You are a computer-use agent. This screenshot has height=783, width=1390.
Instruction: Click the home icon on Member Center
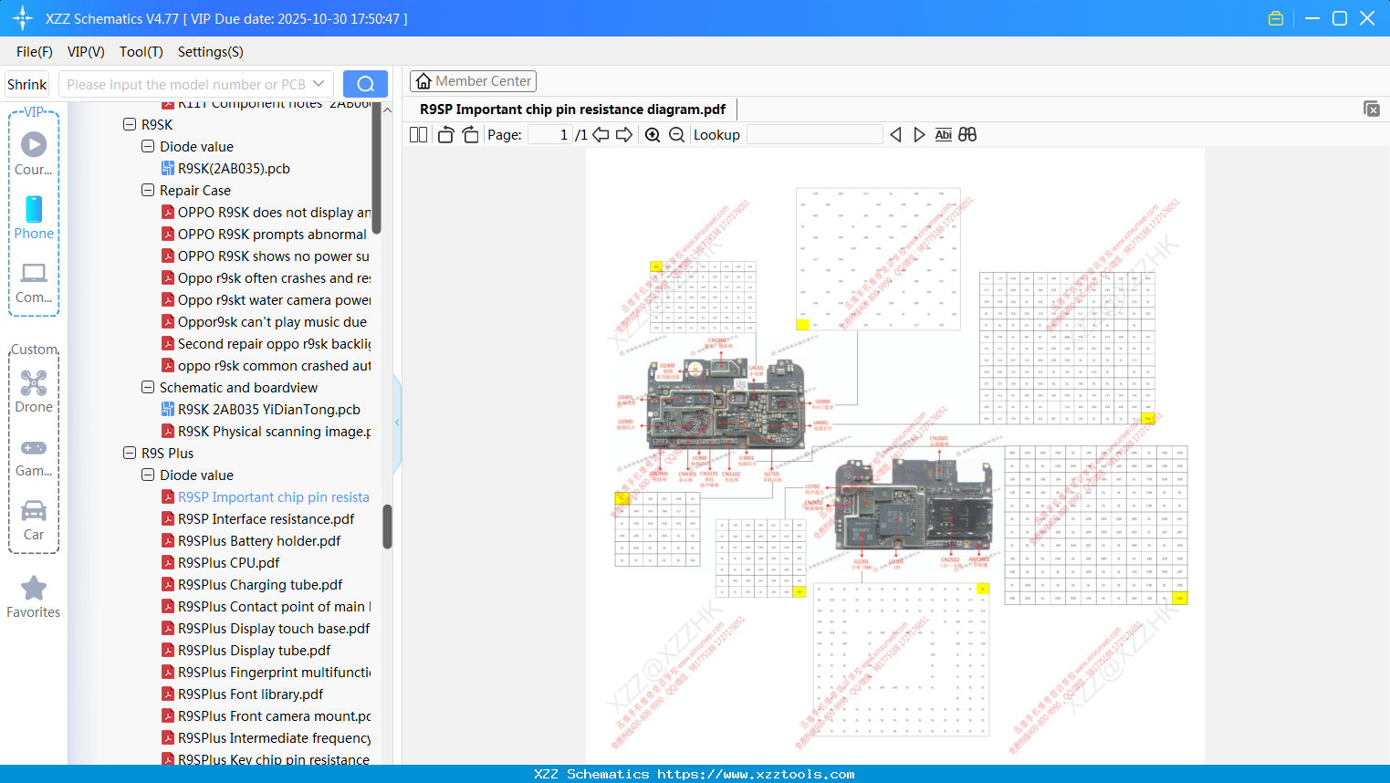423,81
